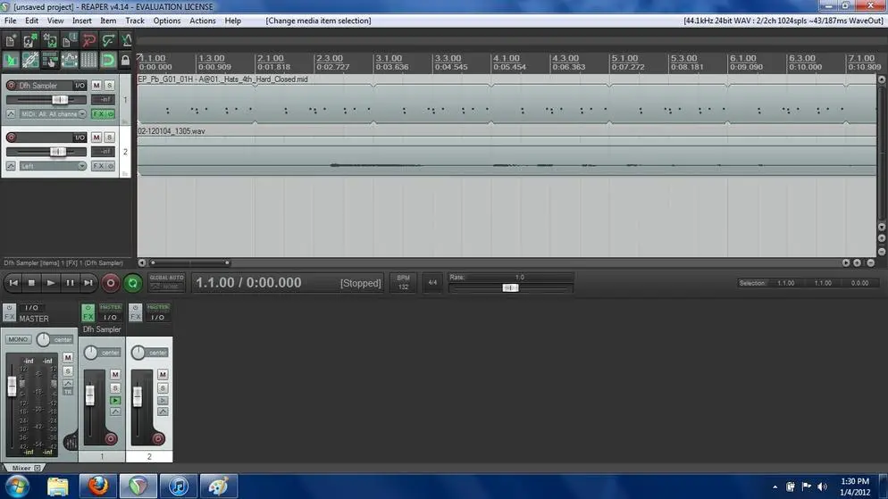Open green FX button on Dfh Sampler track
This screenshot has height=499, width=888.
98,114
